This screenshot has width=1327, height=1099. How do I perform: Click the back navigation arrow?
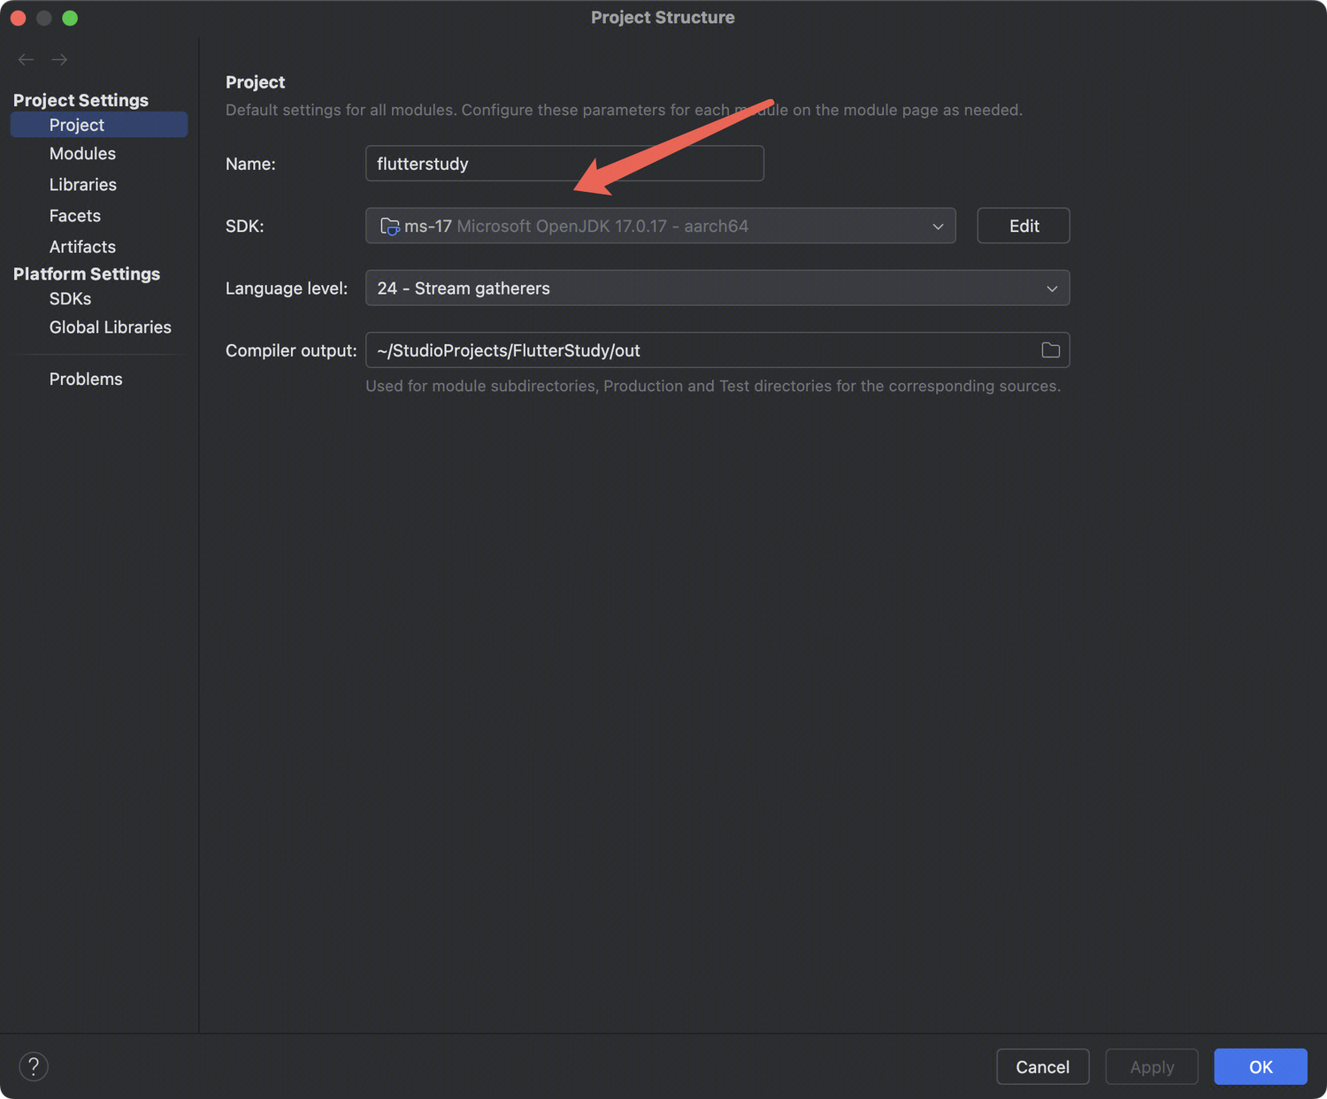click(x=26, y=59)
